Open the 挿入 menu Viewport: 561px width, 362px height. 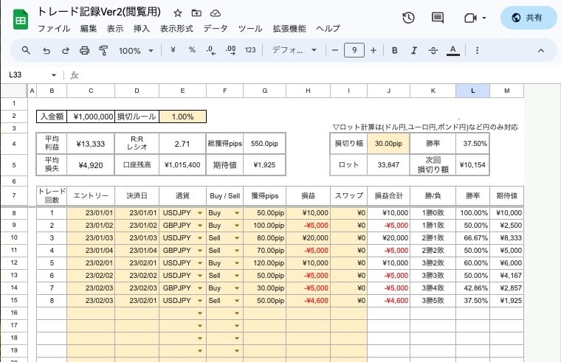141,29
